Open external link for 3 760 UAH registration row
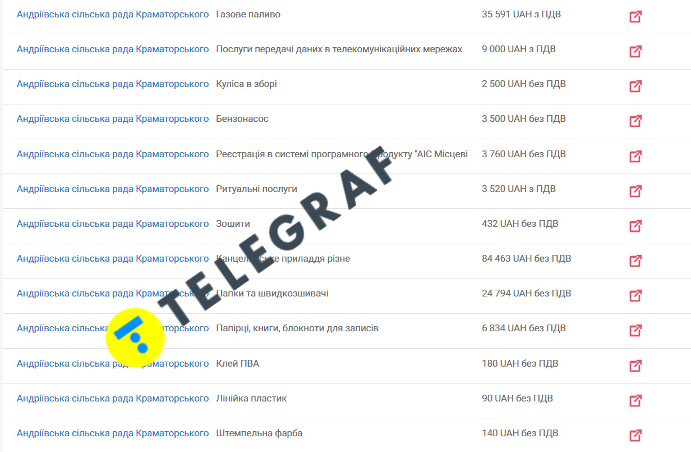 635,156
